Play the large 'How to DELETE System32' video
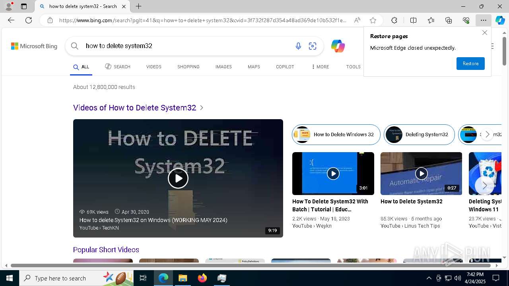The height and width of the screenshot is (286, 509). tap(178, 178)
